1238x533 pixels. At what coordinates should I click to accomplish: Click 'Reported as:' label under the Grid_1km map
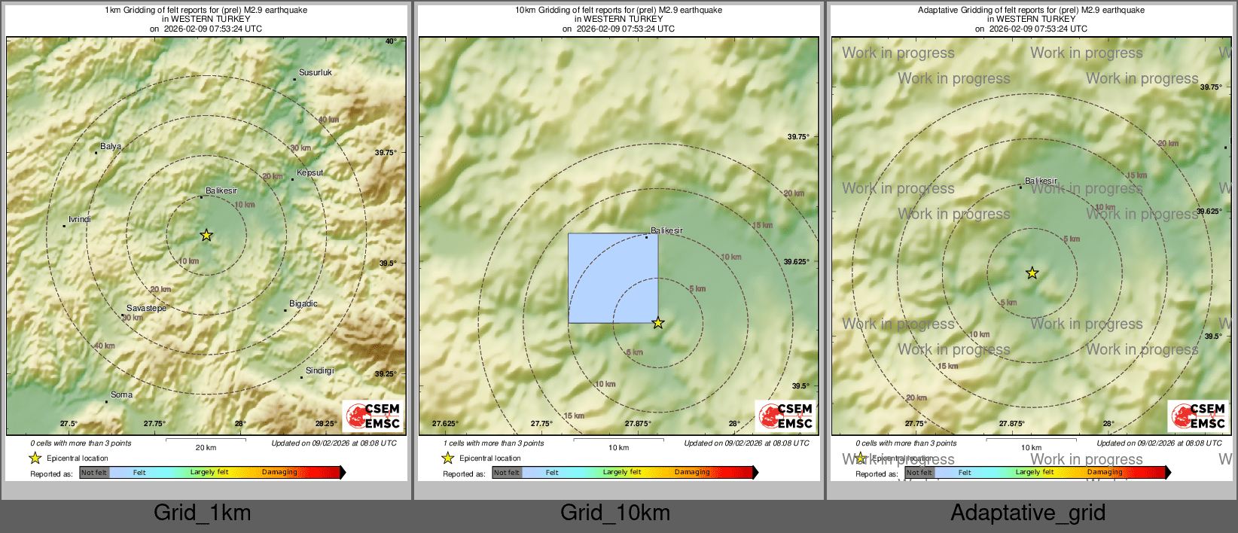pos(51,474)
